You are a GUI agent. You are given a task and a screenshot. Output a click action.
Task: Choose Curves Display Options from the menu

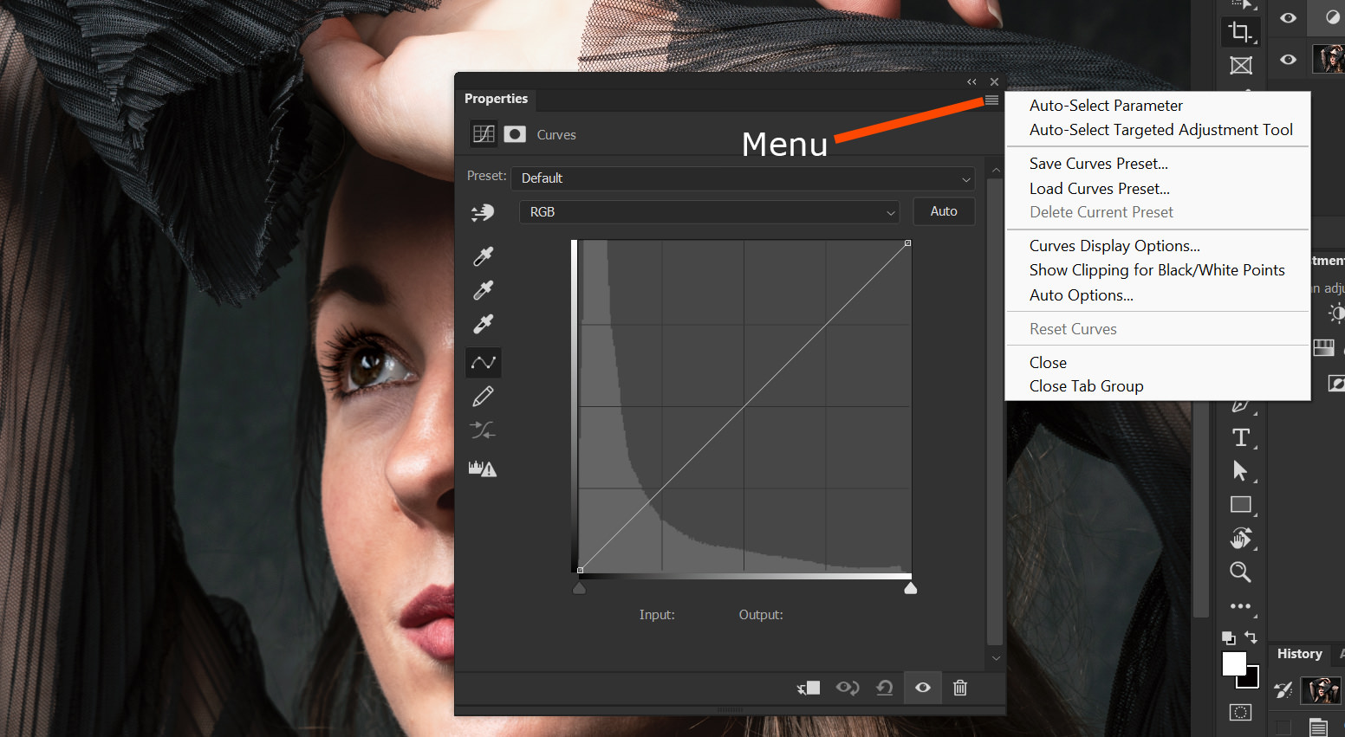pos(1114,245)
